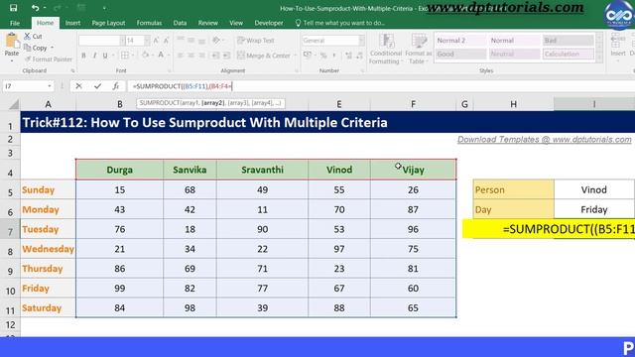Switch to the Developer tab
The image size is (635, 357).
(269, 23)
